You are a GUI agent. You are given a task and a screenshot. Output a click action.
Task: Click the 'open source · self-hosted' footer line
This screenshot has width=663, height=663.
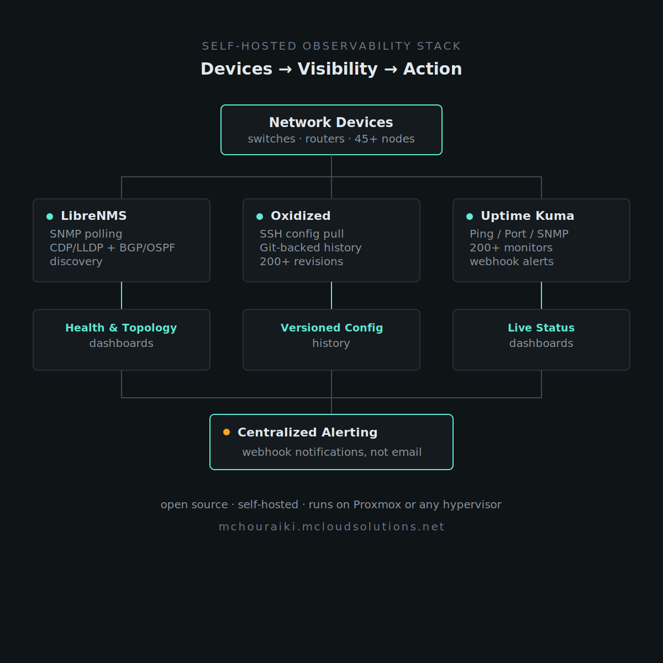pos(331,504)
